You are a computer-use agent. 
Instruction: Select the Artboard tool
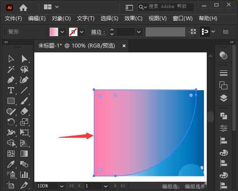[x=11, y=185]
